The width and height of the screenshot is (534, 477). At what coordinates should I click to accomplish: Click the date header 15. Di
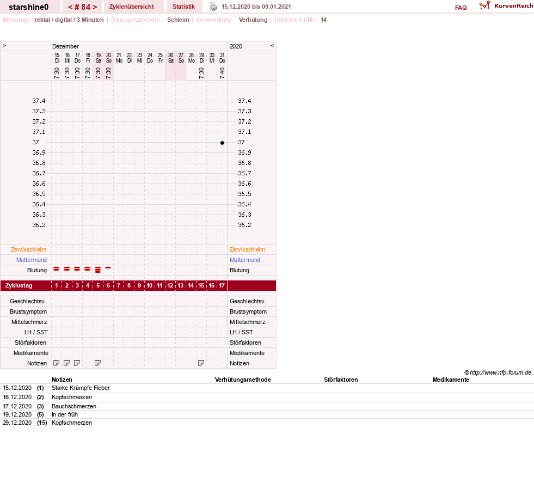pos(57,58)
